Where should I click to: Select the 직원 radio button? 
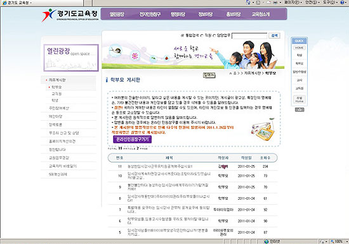click(202, 35)
